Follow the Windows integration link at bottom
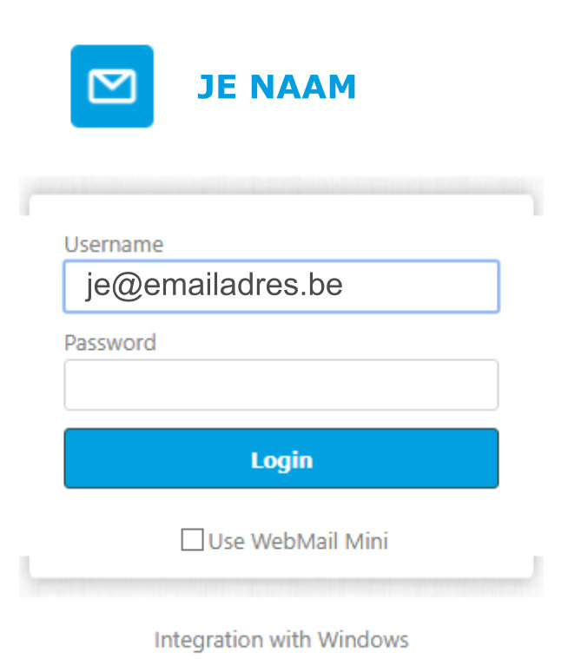Image resolution: width=568 pixels, height=665 pixels. click(281, 640)
